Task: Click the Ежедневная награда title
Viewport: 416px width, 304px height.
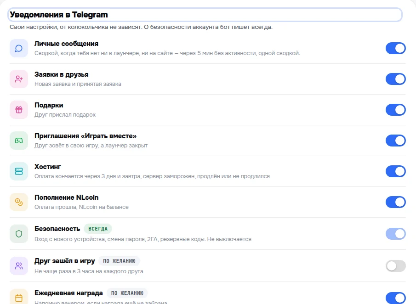Action: (68, 293)
